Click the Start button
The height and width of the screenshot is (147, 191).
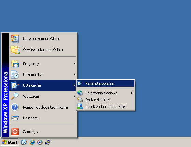point(10,142)
